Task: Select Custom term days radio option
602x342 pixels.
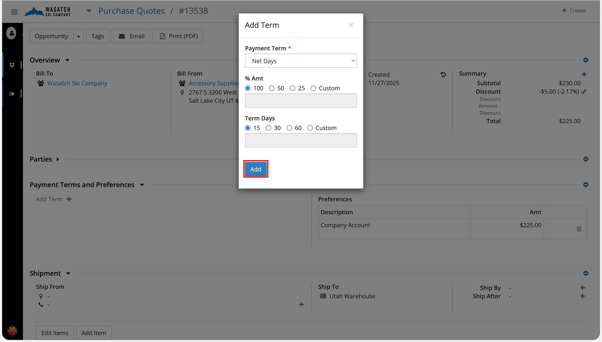Action: point(310,128)
